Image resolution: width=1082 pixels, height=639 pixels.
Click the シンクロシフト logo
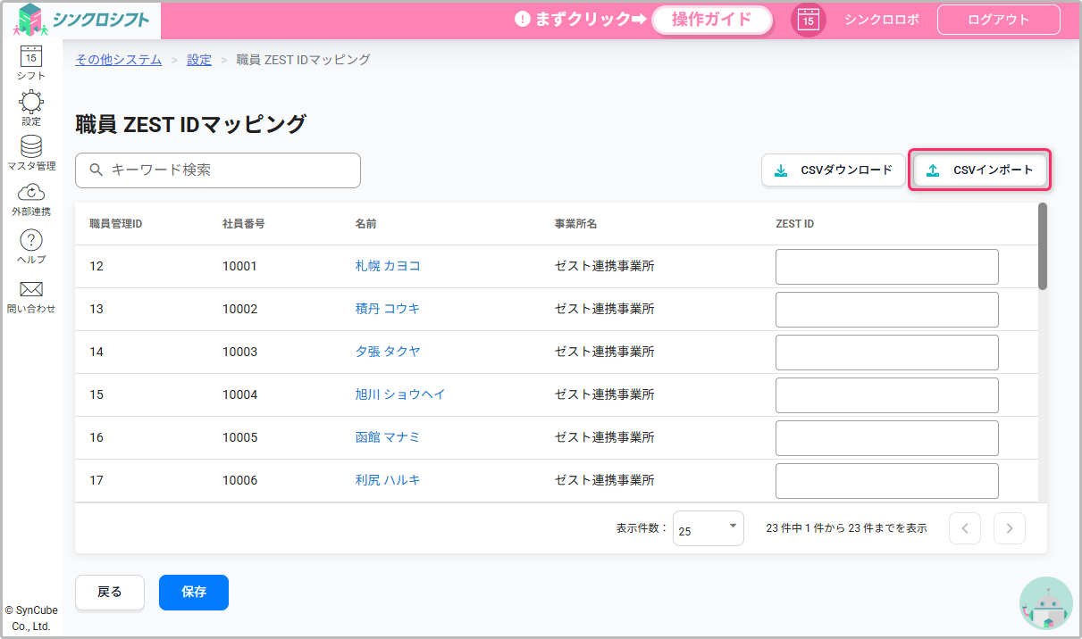click(x=82, y=20)
